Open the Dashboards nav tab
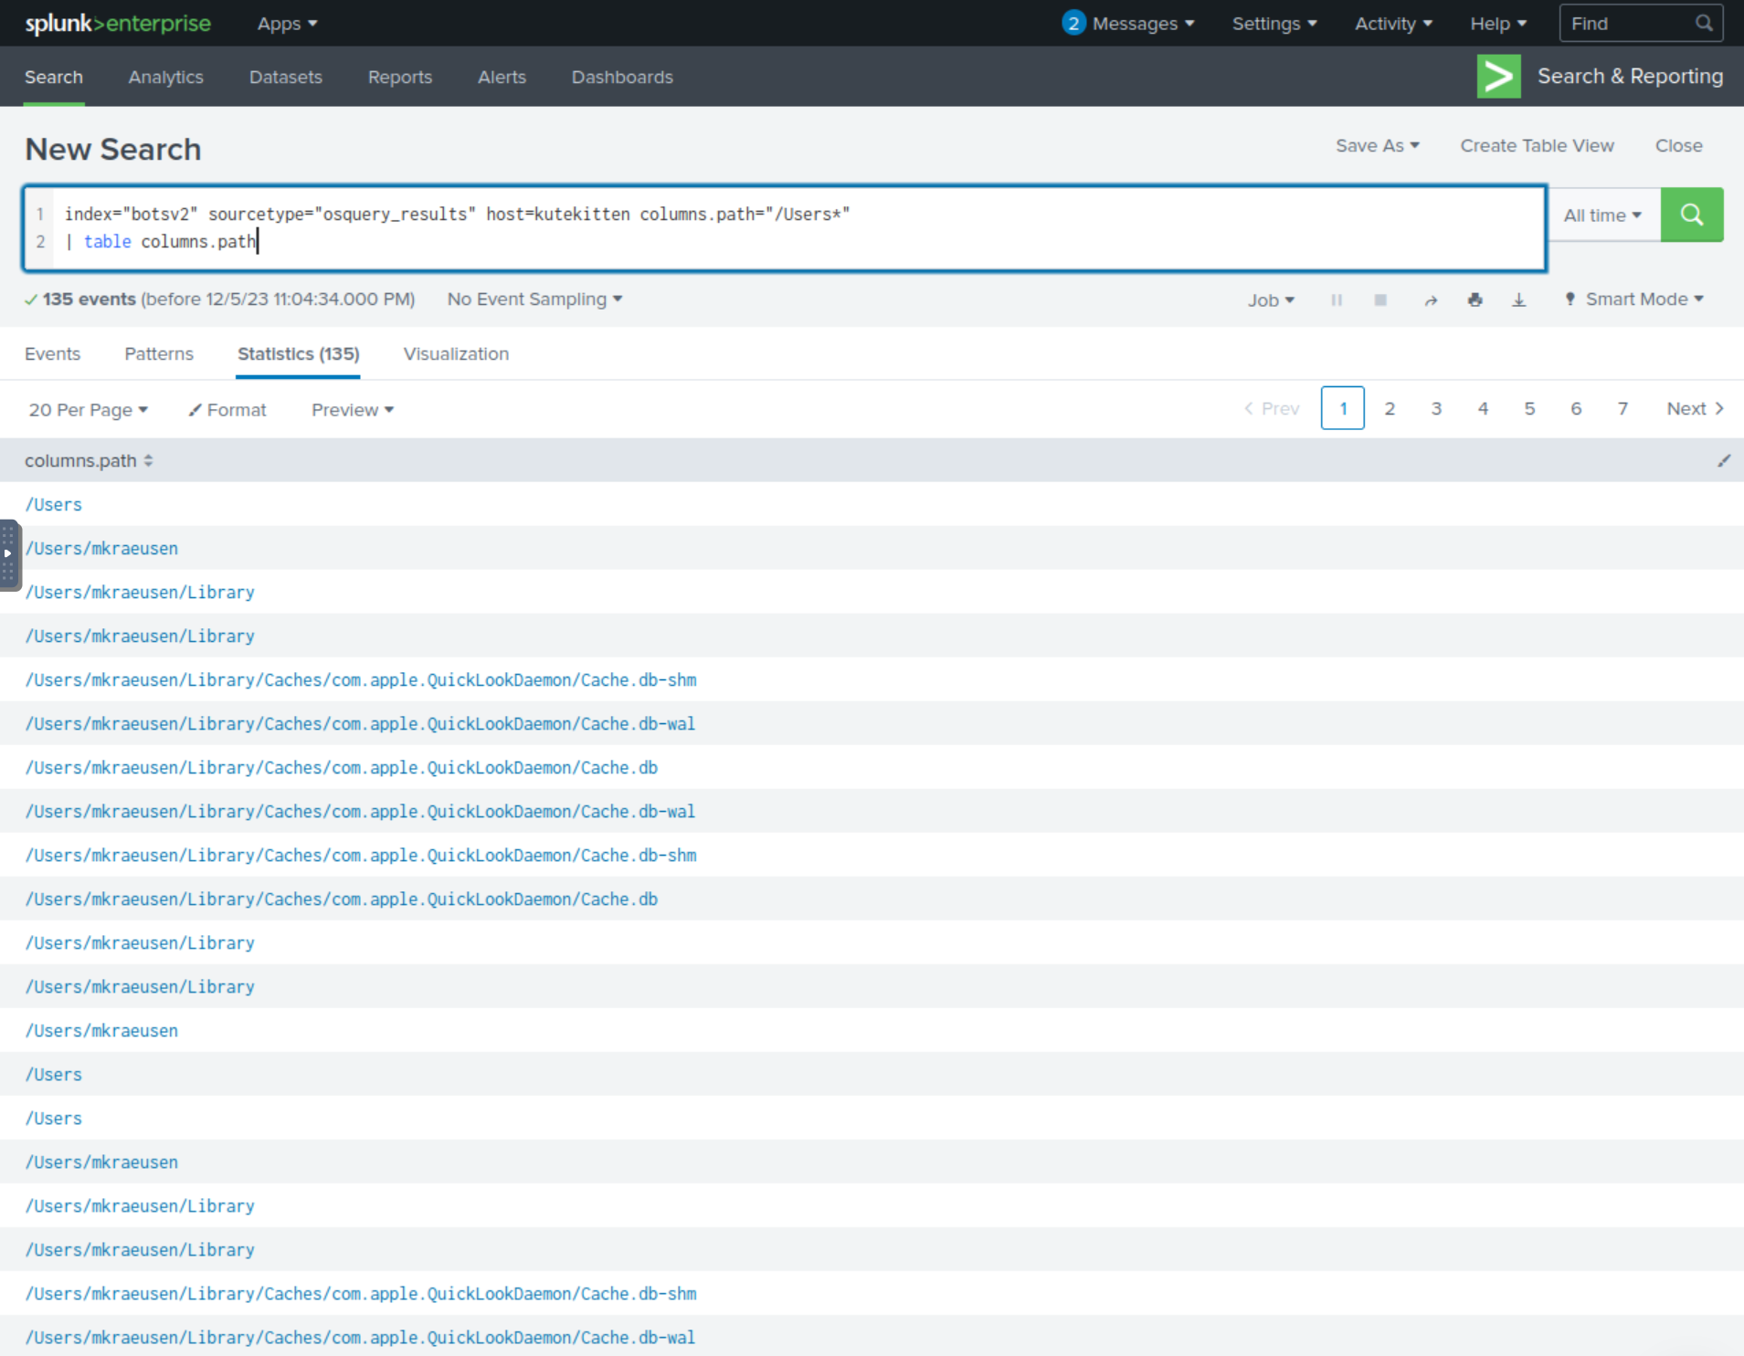1744x1356 pixels. (622, 77)
